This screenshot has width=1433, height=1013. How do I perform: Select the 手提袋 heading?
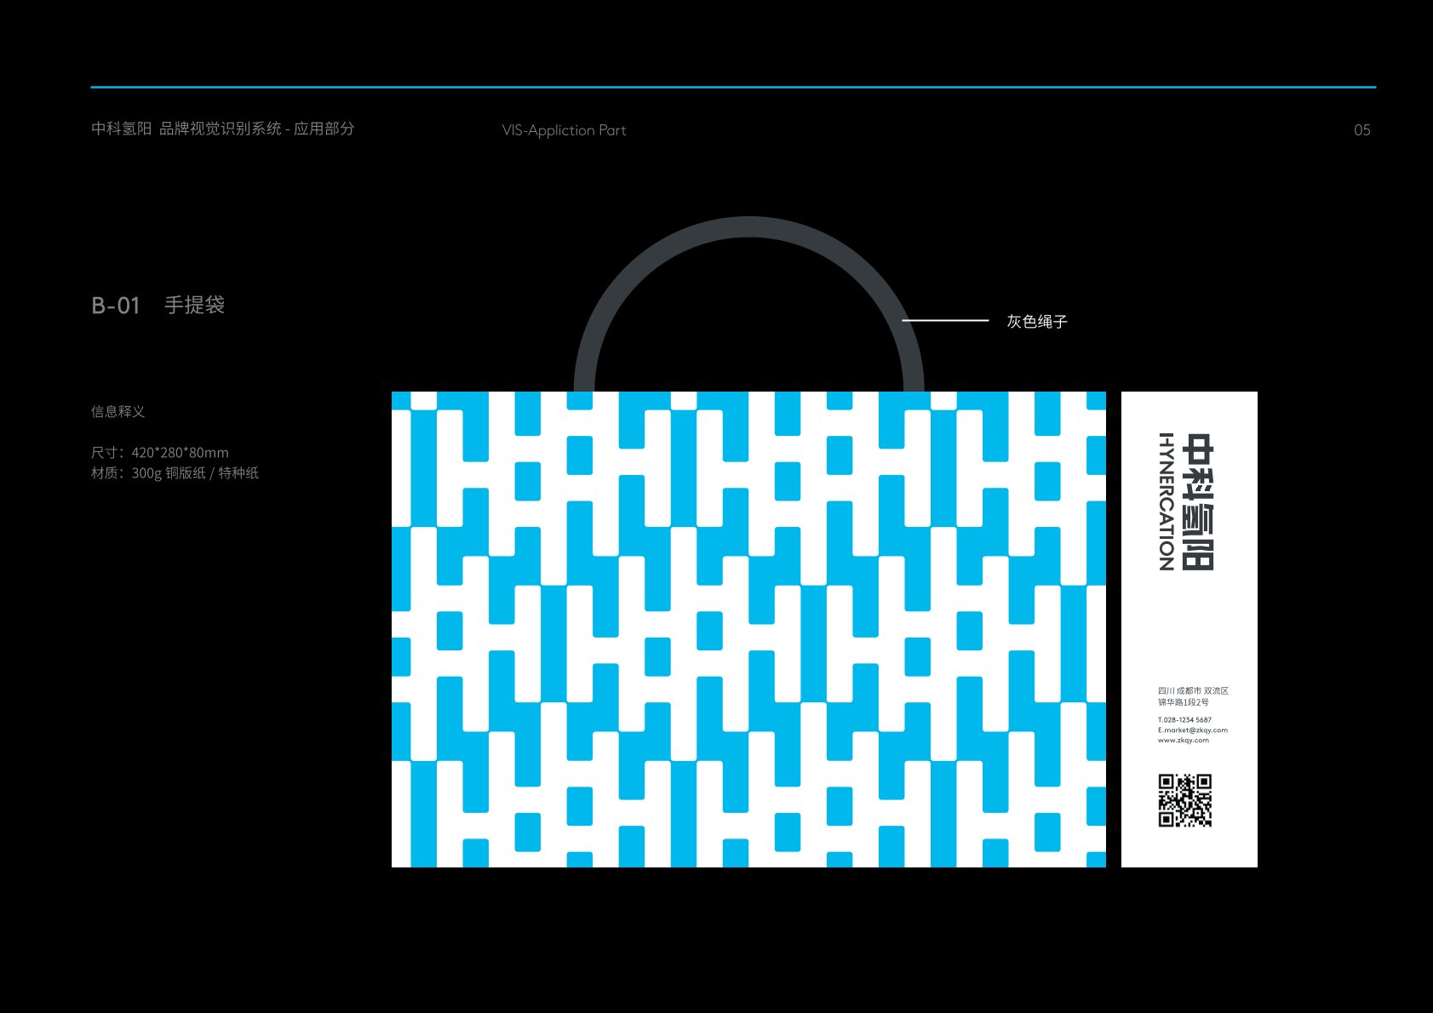(194, 305)
